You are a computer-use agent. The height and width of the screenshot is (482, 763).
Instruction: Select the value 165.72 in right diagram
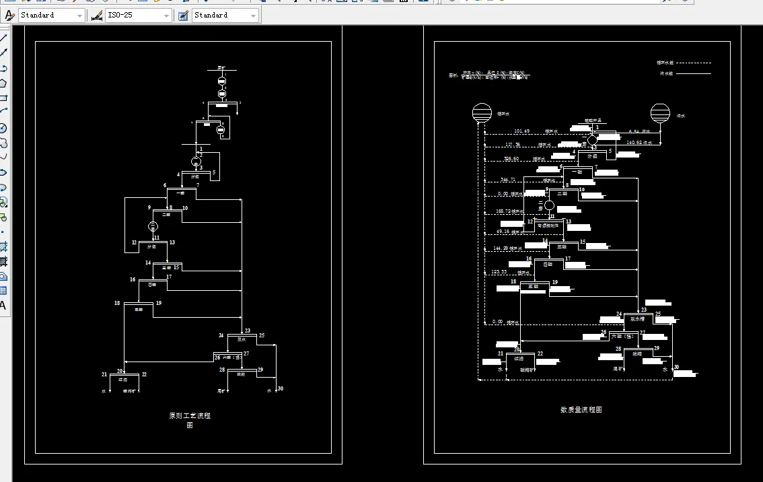click(x=504, y=211)
